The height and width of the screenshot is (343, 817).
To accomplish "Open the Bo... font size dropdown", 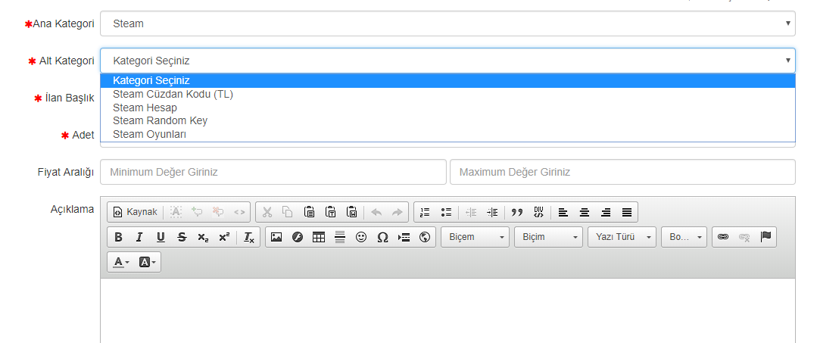I will pos(684,237).
